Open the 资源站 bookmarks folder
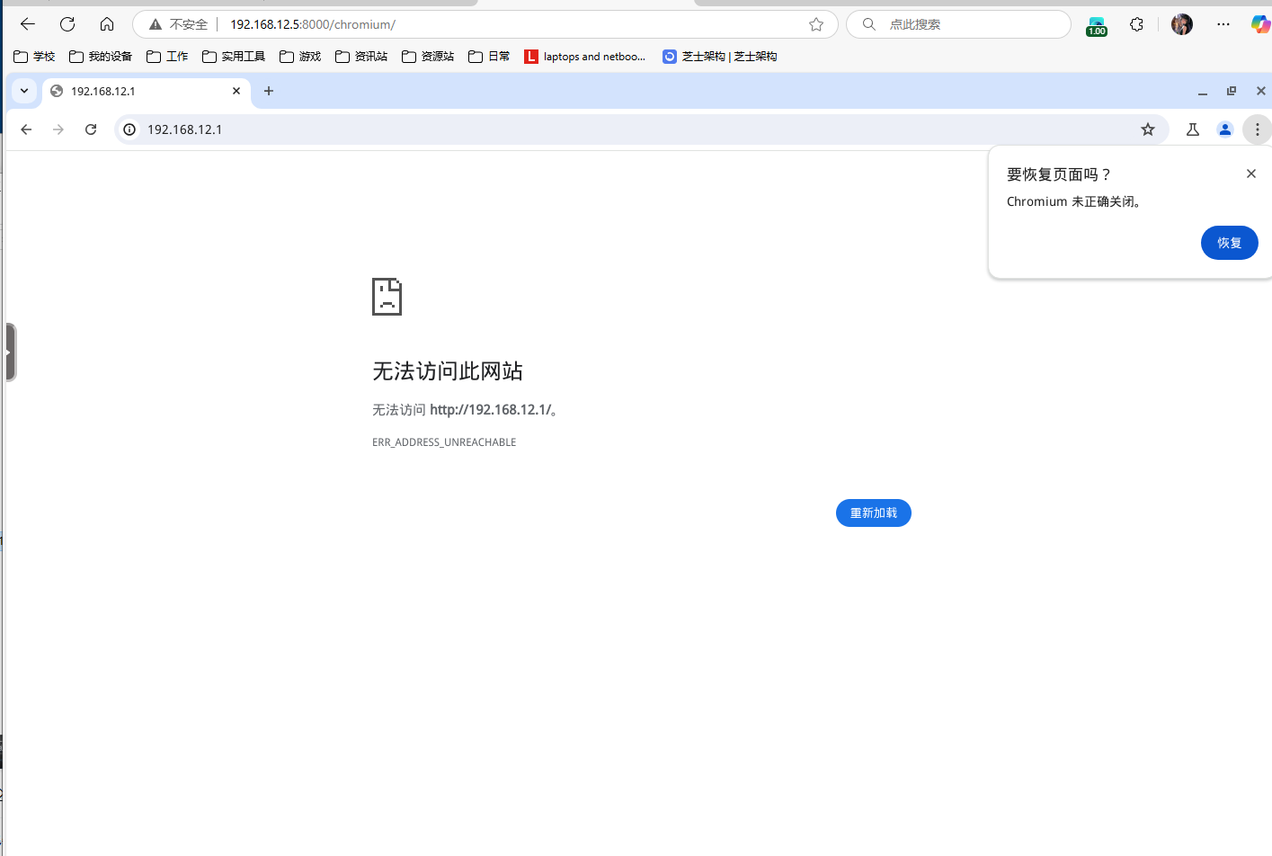Viewport: 1272px width, 856px height. coord(428,57)
